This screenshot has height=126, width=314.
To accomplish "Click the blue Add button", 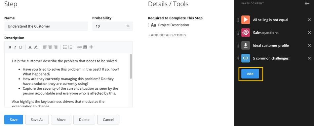I will pyautogui.click(x=250, y=74).
